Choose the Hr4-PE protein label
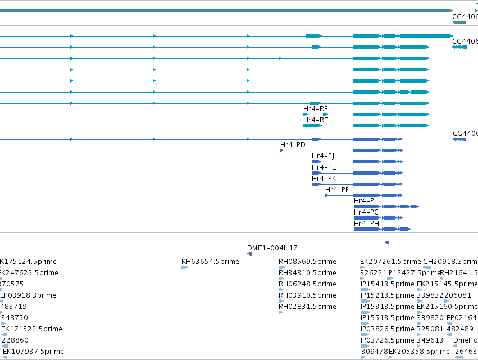 pyautogui.click(x=324, y=167)
